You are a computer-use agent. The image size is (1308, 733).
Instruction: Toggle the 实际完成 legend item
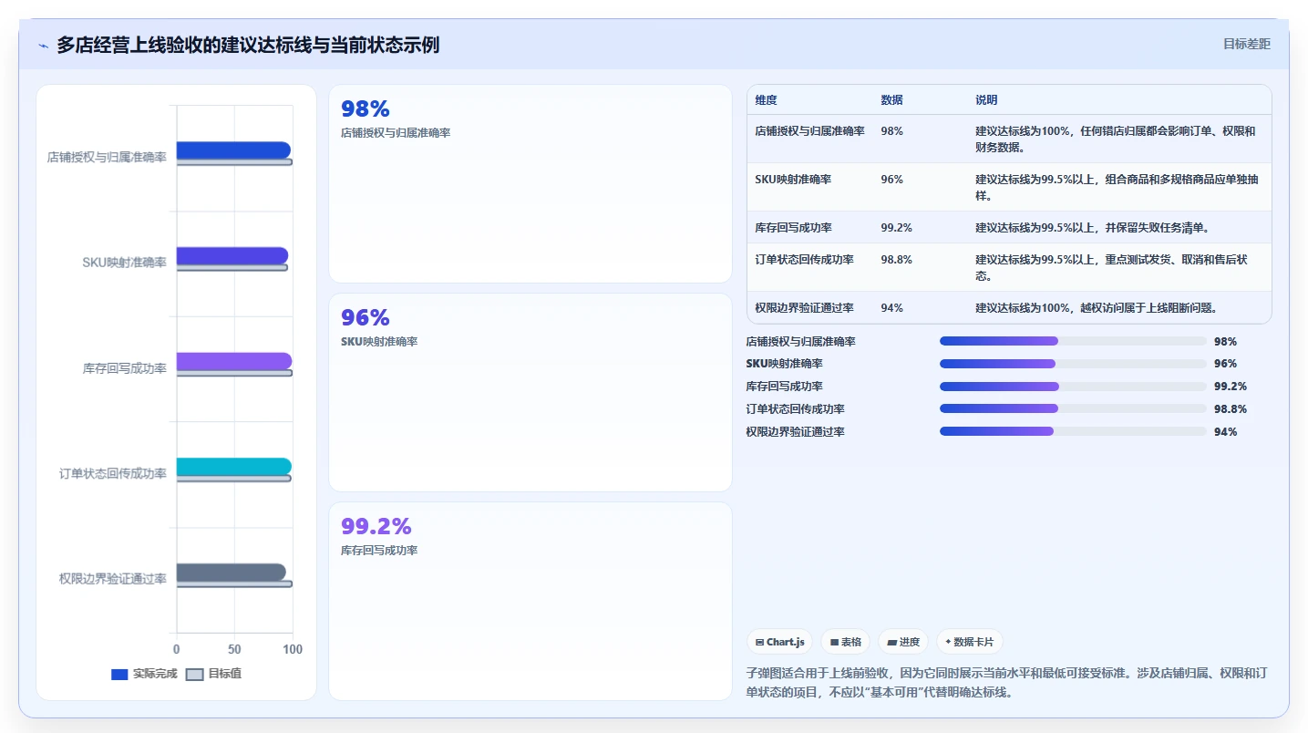tap(144, 674)
